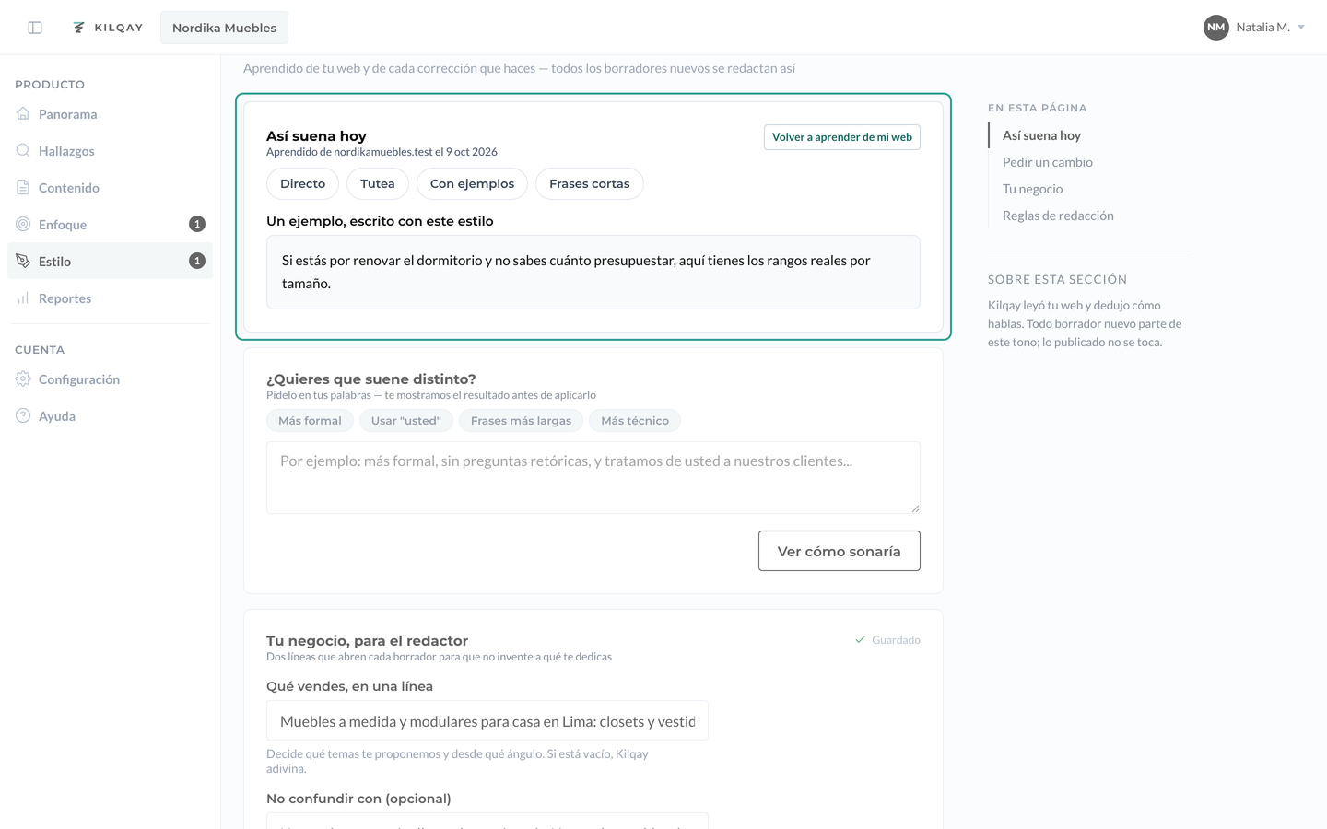This screenshot has width=1327, height=829.
Task: Click the Enfoque target icon
Action: pos(23,224)
